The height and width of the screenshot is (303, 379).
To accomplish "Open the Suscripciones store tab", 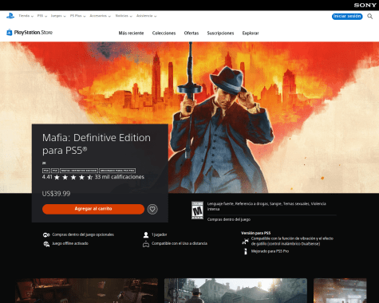I will tap(220, 33).
